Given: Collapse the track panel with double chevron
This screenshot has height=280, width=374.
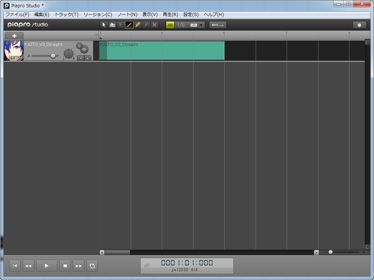Looking at the screenshot, I should [x=96, y=35].
